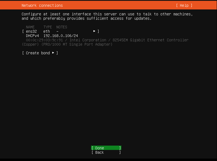
Task: Click the eth type value
Action: tap(47, 31)
